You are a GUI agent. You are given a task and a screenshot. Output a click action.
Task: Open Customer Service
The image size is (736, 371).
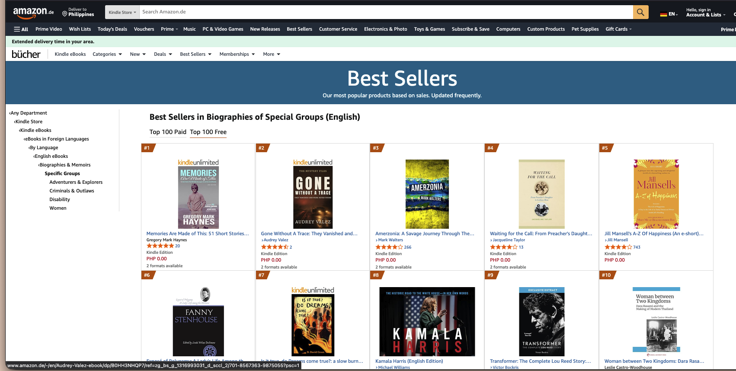(338, 29)
